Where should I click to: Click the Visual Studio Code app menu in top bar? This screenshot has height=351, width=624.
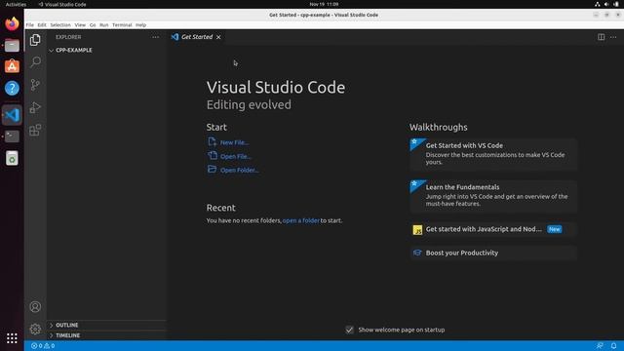[x=62, y=4]
